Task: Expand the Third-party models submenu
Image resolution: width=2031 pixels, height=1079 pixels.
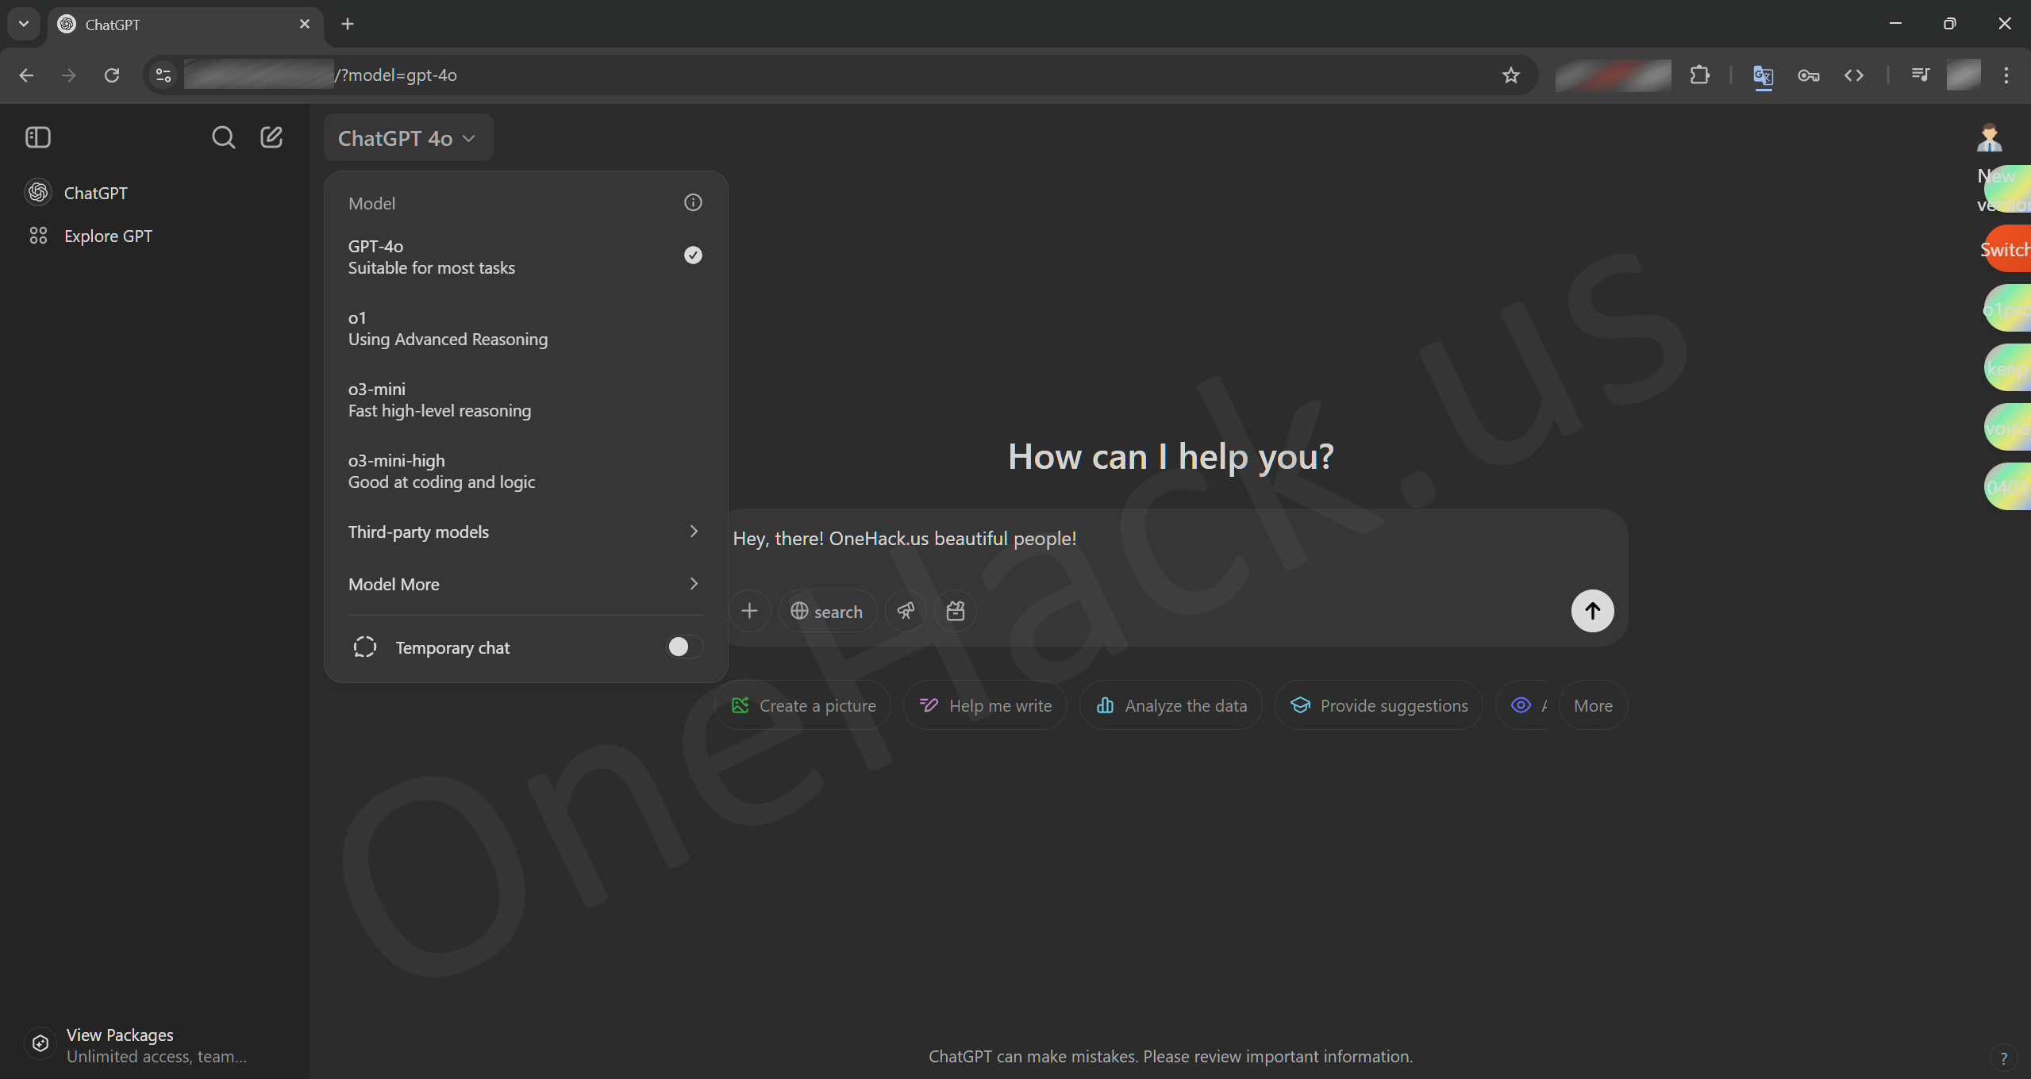Action: coord(524,532)
